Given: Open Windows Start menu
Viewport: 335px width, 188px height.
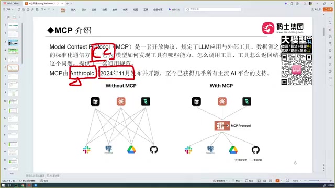Looking at the screenshot, I should pos(3,185).
